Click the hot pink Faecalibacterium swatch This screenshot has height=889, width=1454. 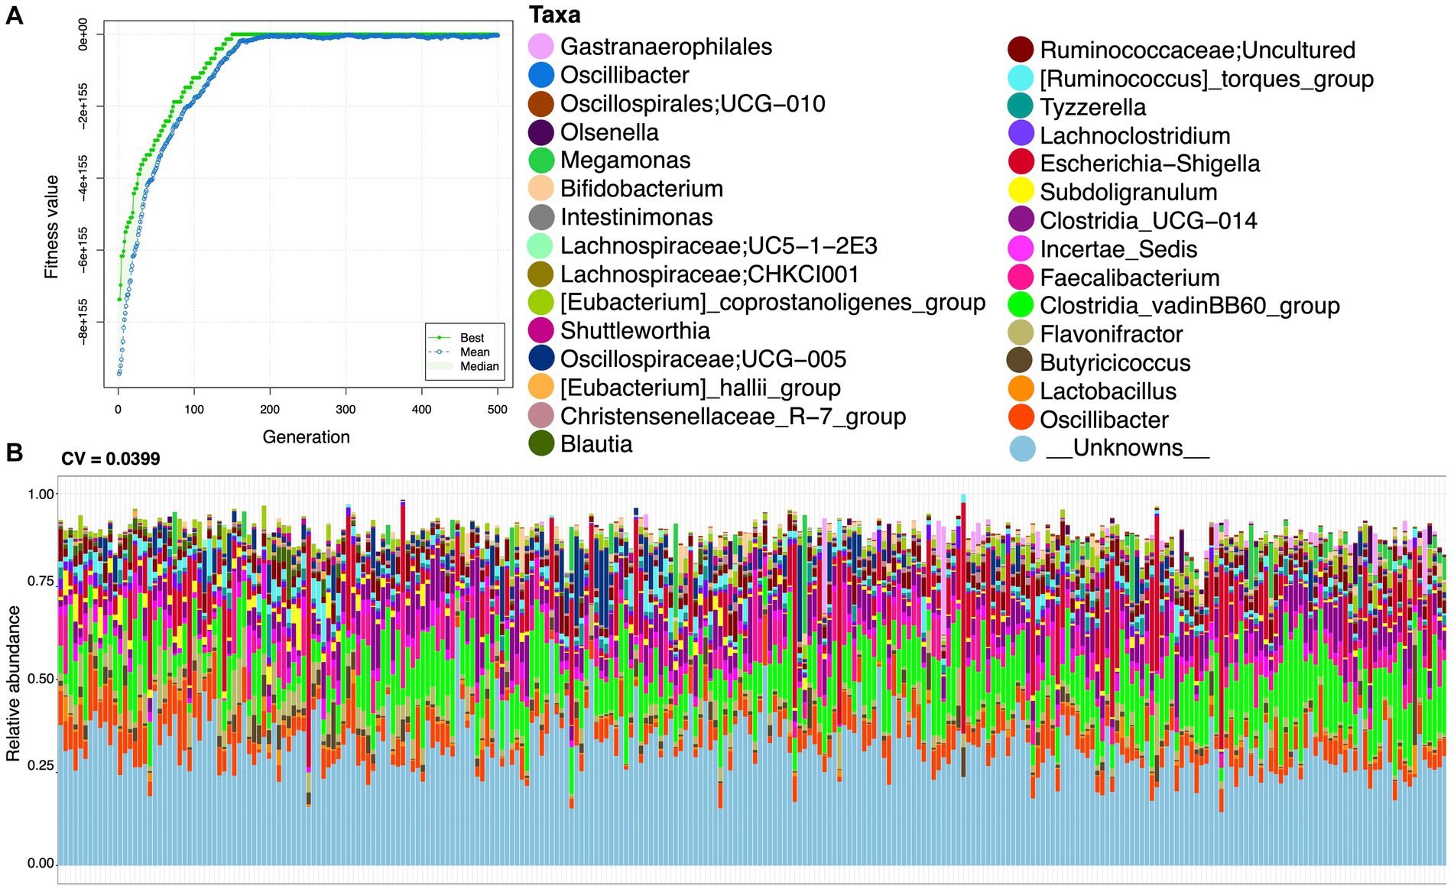click(x=1021, y=277)
